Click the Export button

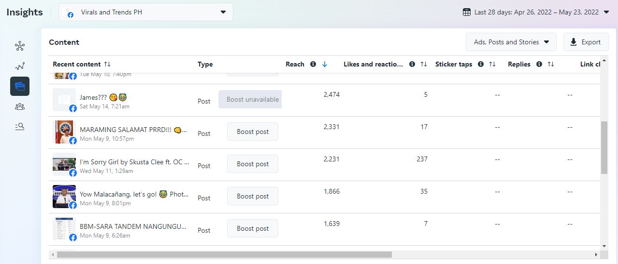pyautogui.click(x=585, y=42)
